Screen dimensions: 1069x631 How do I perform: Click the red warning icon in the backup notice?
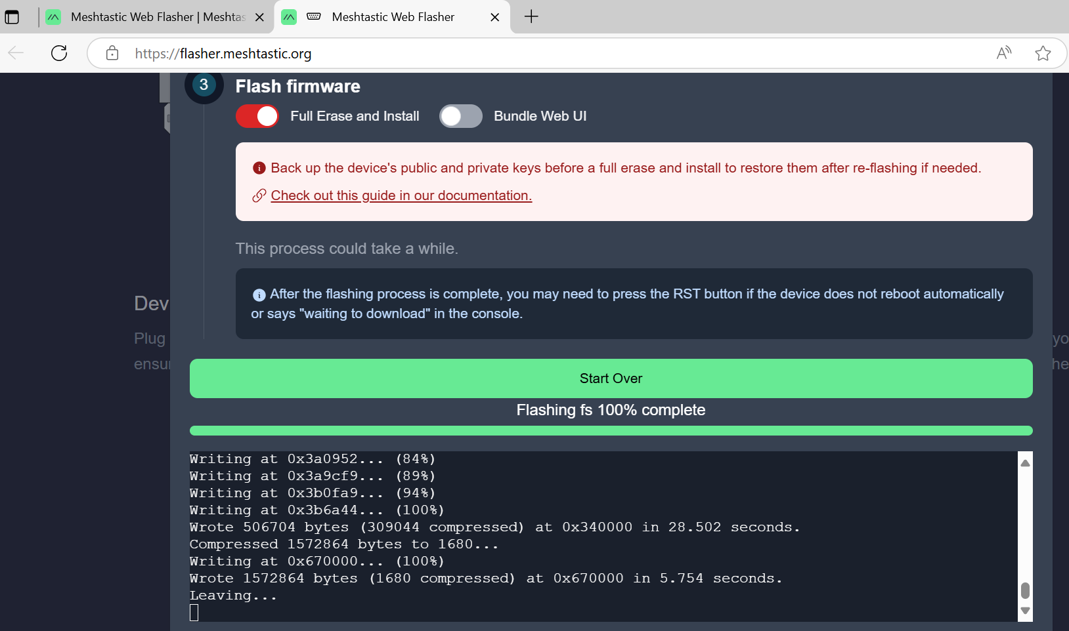(259, 169)
